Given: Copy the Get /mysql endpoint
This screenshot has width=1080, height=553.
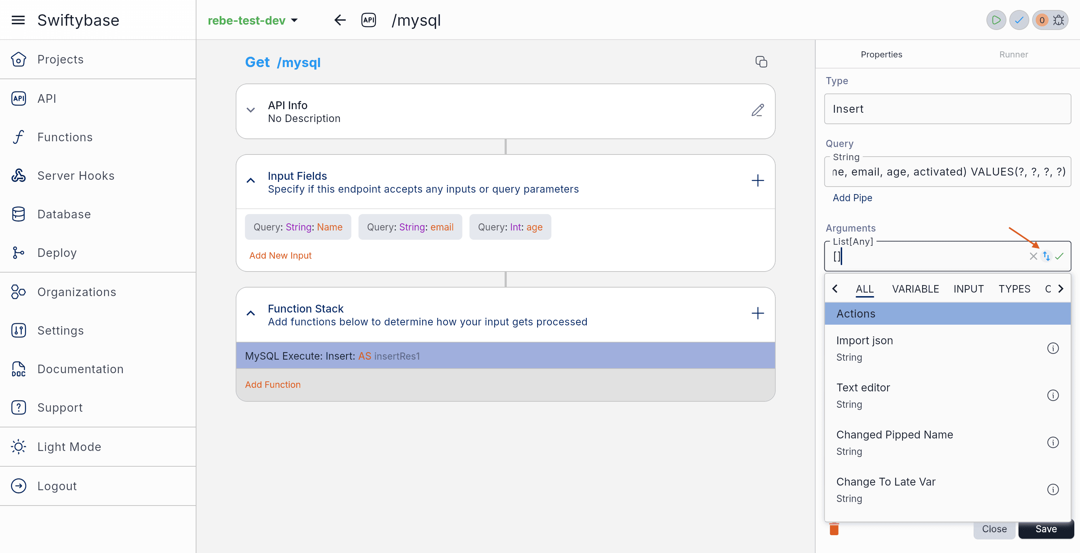Looking at the screenshot, I should click(761, 62).
